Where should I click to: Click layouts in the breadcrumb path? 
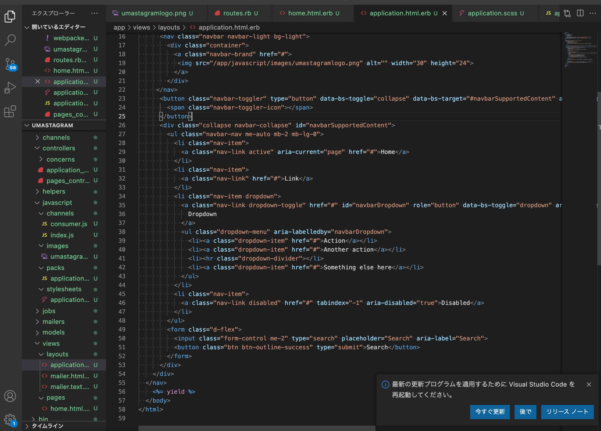pos(169,28)
